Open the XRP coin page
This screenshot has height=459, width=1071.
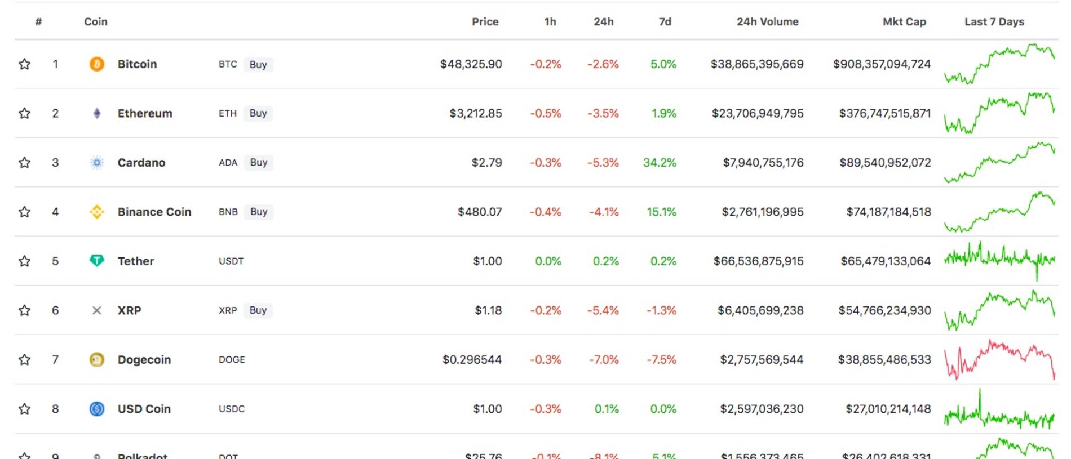pos(129,310)
